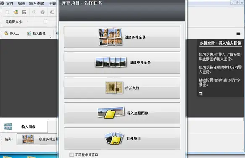Choose 创建多排全景 task button
This screenshot has width=245, height=158.
pos(122,37)
